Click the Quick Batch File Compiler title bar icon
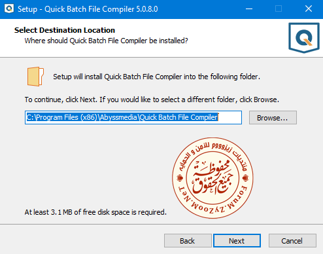The width and height of the screenshot is (323, 254). 9,9
